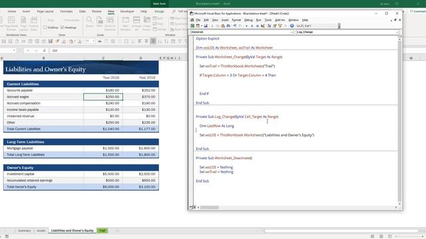Click Arrange All in Excel ribbon
Image resolution: width=426 pixels, height=239 pixels.
click(x=136, y=24)
